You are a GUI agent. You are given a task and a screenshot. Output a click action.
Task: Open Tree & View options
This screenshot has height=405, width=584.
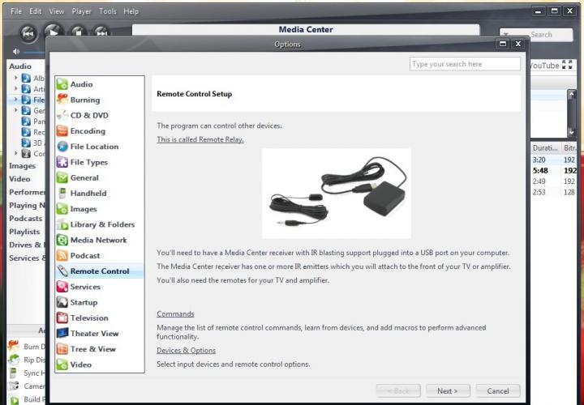point(92,349)
